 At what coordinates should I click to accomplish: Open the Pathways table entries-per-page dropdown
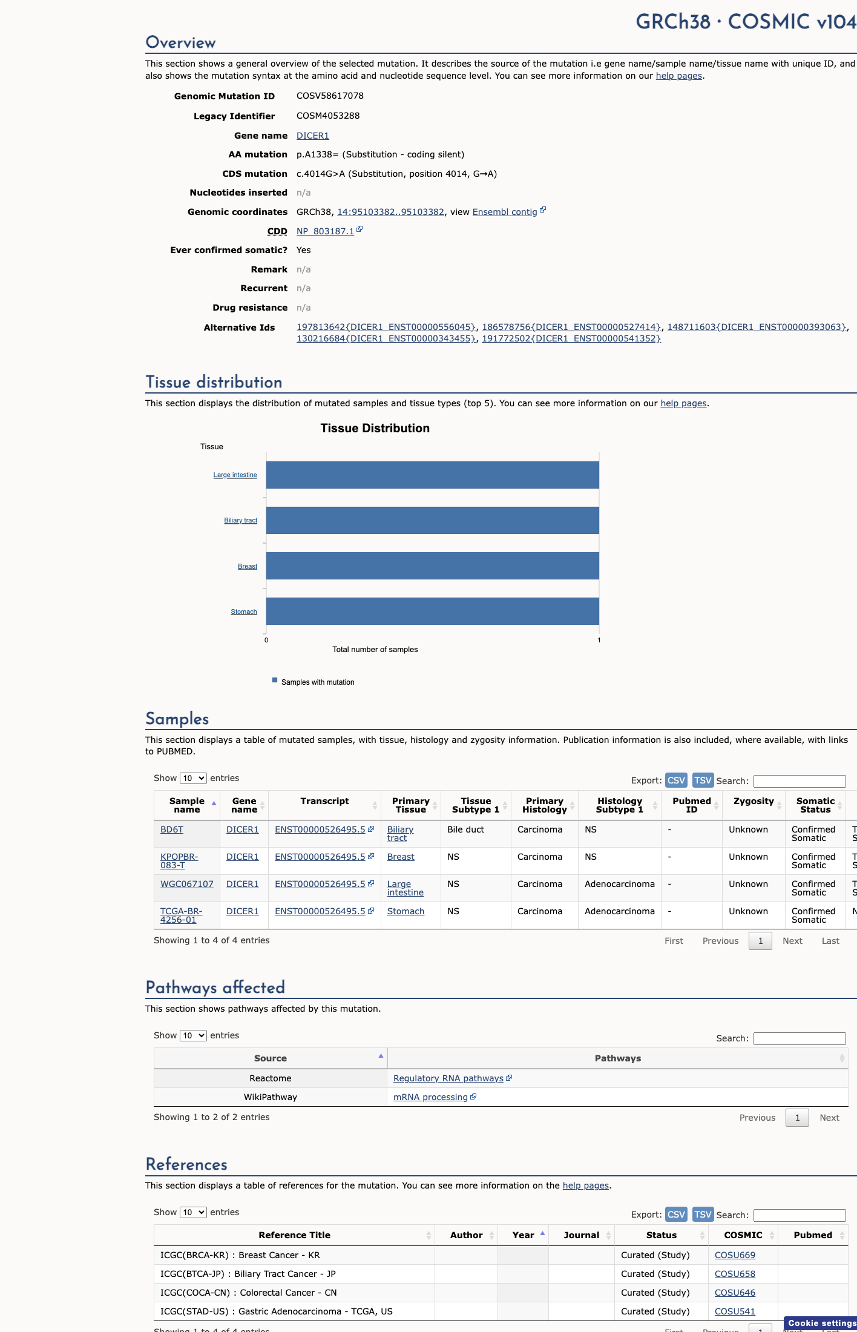pyautogui.click(x=193, y=1035)
